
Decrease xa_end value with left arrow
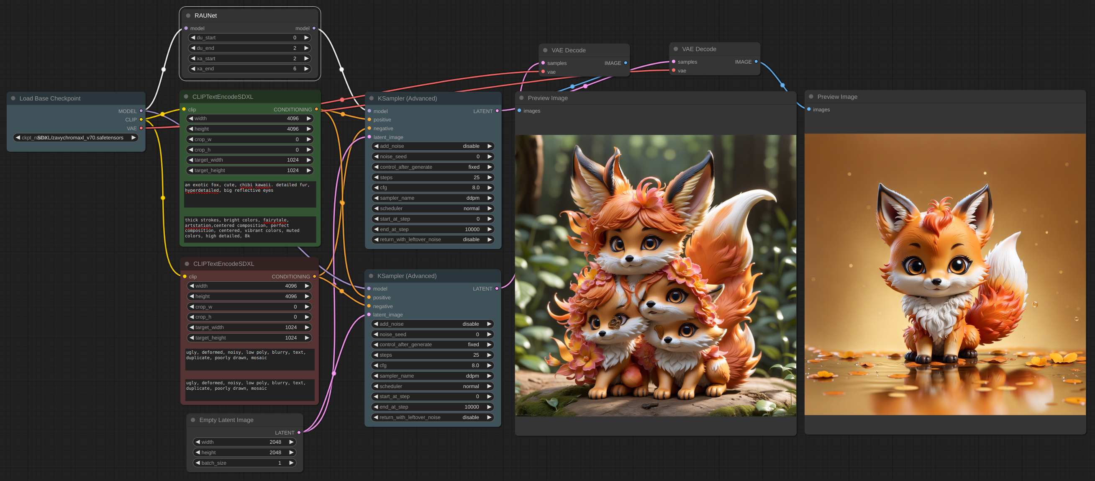(193, 69)
